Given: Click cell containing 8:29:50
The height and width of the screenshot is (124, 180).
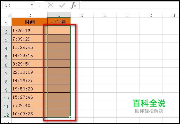Looking at the screenshot, I should click(29, 63).
